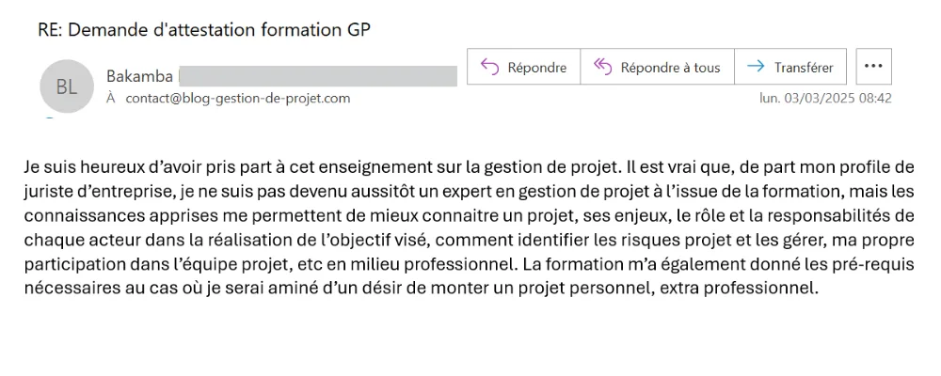The height and width of the screenshot is (376, 941).
Task: Open the three-dots more actions menu
Action: pos(873,67)
